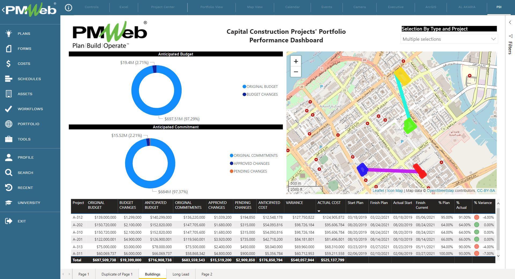515x279 pixels.
Task: Click Original Budget legend swatch
Action: (244, 87)
